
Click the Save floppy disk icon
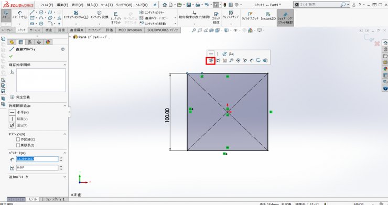click(189, 5)
